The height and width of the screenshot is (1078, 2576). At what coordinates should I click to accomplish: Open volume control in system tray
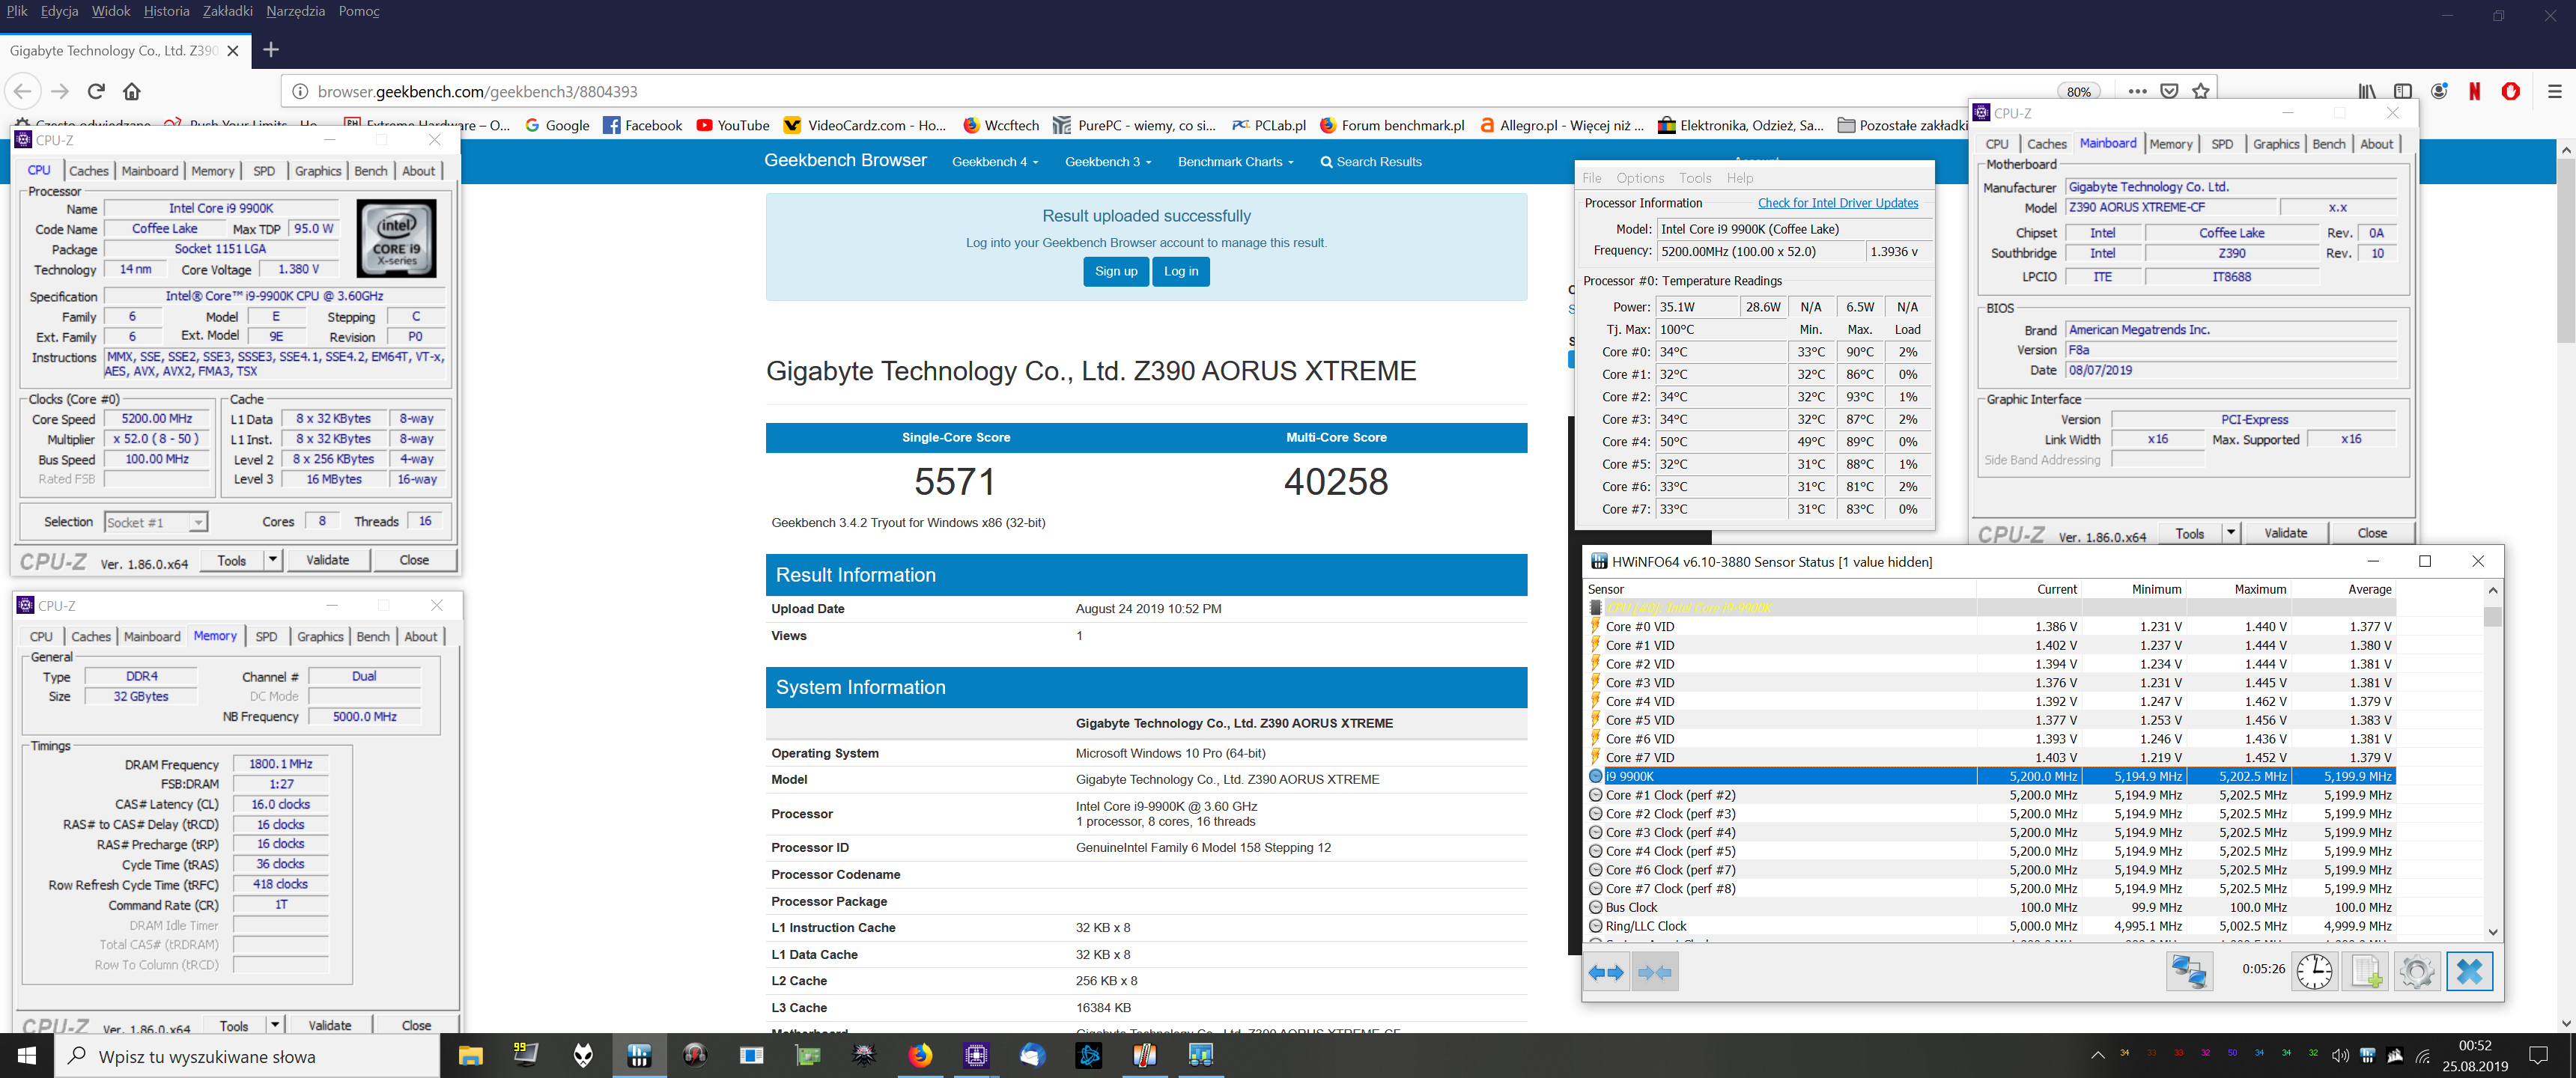[x=2340, y=1056]
